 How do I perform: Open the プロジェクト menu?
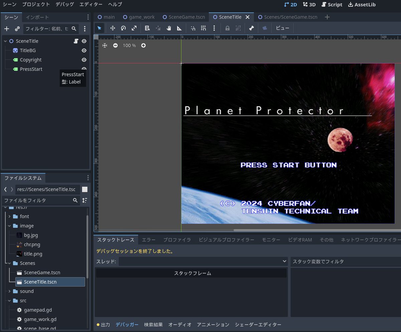[36, 4]
